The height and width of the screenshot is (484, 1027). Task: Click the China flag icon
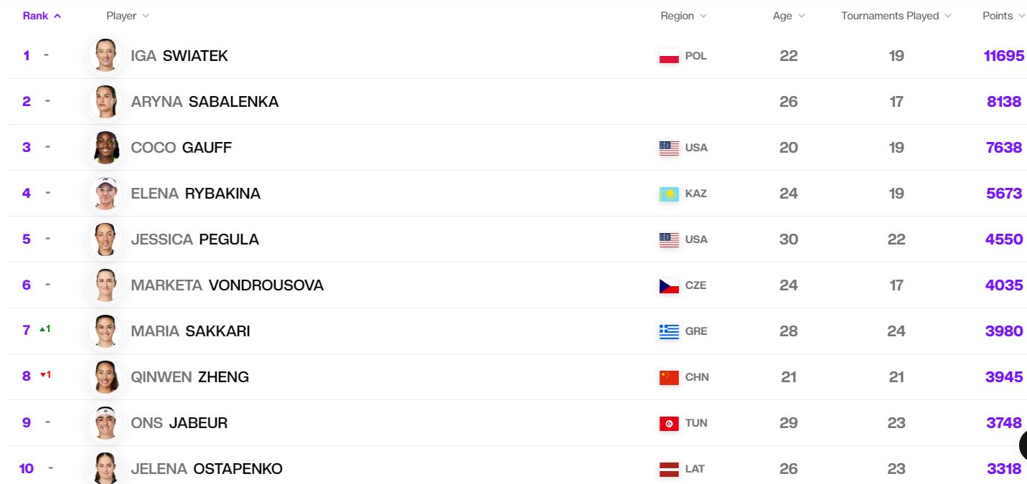coord(669,377)
